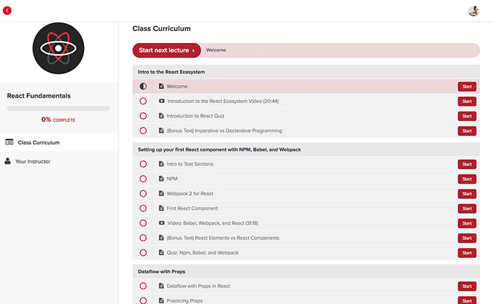Click the Class Curriculum list icon
Viewport: 496px width, 304px height.
[x=9, y=142]
